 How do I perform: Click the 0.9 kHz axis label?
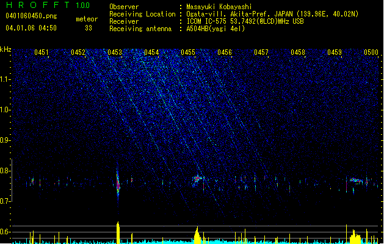click(x=5, y=140)
